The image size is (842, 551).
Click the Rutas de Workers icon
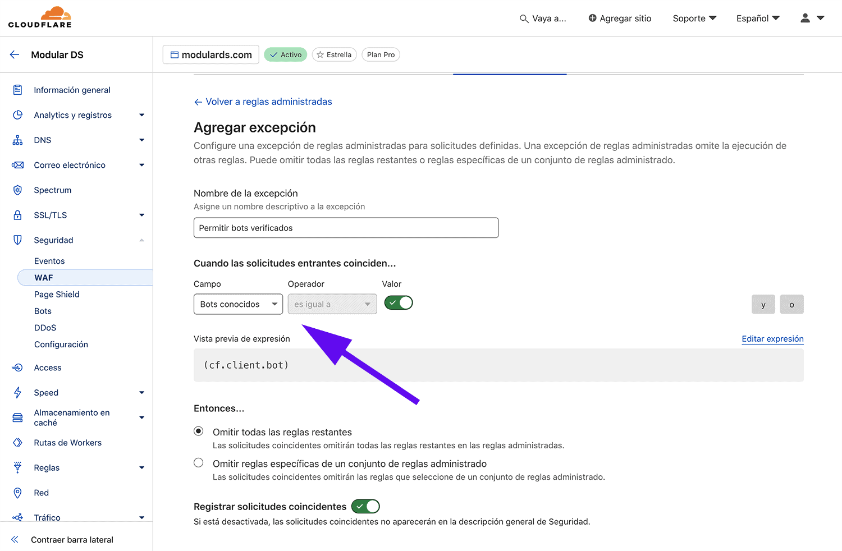tap(18, 443)
